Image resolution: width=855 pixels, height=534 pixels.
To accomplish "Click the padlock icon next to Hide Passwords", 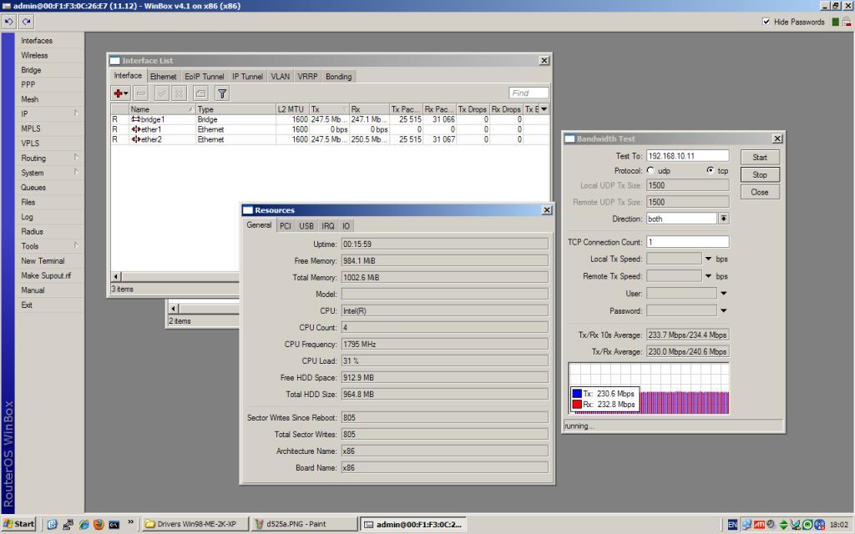I will pos(847,22).
